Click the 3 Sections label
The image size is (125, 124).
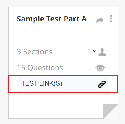(35, 52)
